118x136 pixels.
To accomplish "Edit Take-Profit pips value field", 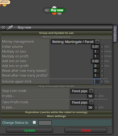I will click(x=90, y=107).
